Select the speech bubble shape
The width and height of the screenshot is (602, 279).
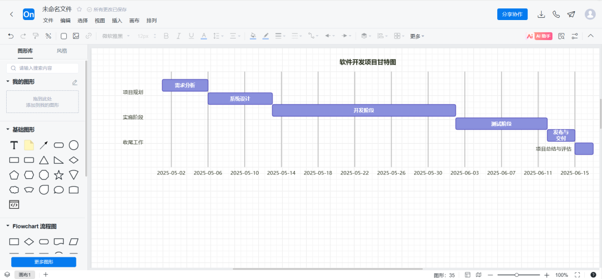click(59, 189)
